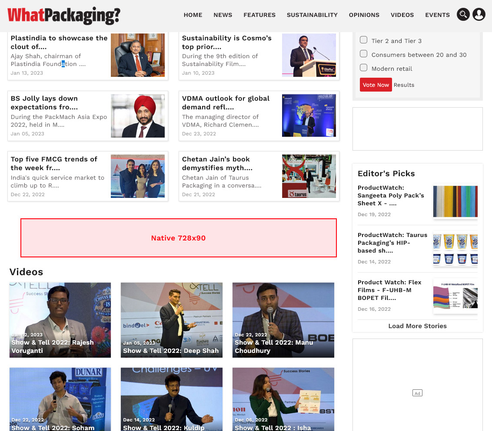This screenshot has width=492, height=431.
Task: Play Show & Tell 2022: Soham video
Action: 60,399
